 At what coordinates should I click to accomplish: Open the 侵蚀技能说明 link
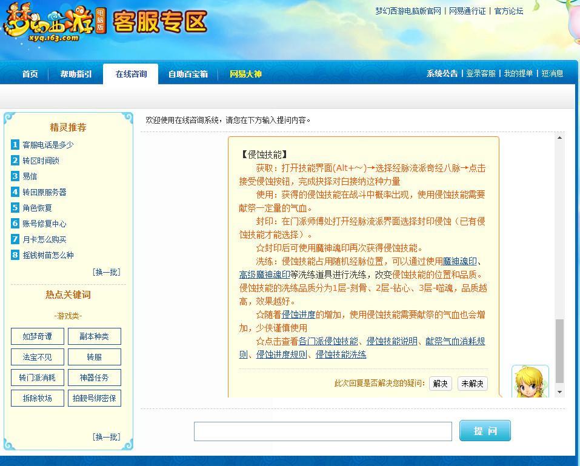click(x=392, y=341)
